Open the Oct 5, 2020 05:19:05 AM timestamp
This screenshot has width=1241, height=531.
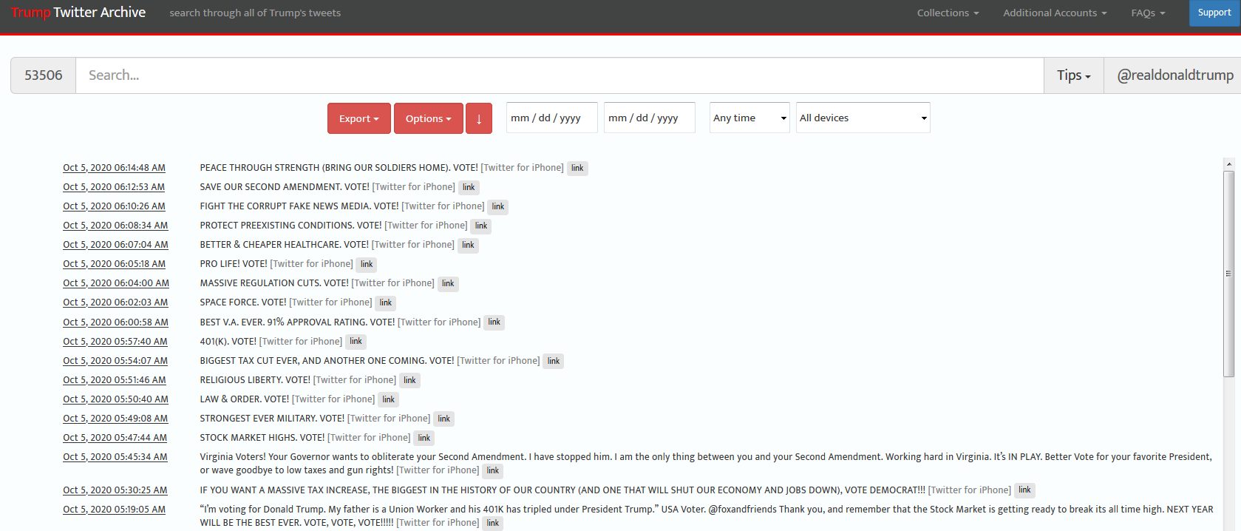pos(114,510)
